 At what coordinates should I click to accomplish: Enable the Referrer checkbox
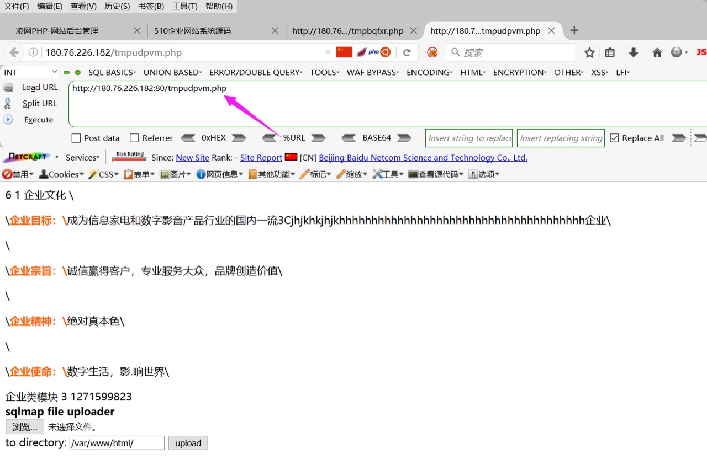(x=133, y=138)
